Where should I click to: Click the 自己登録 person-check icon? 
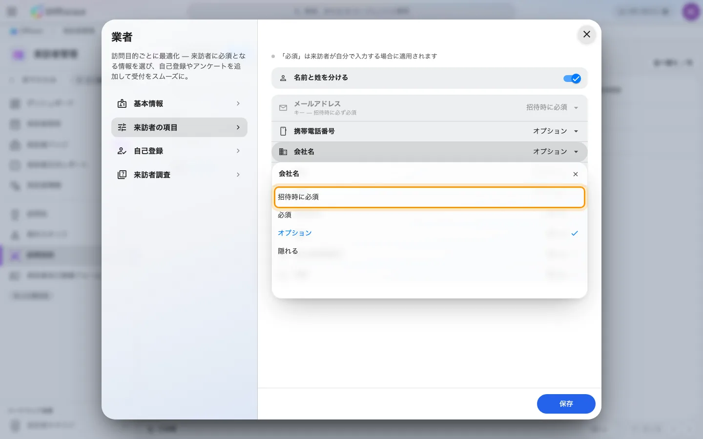[122, 151]
